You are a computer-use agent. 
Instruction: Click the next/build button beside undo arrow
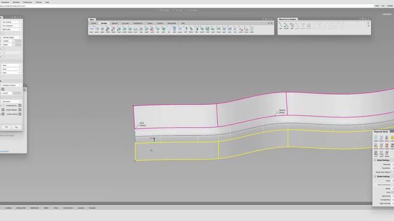tap(17, 127)
